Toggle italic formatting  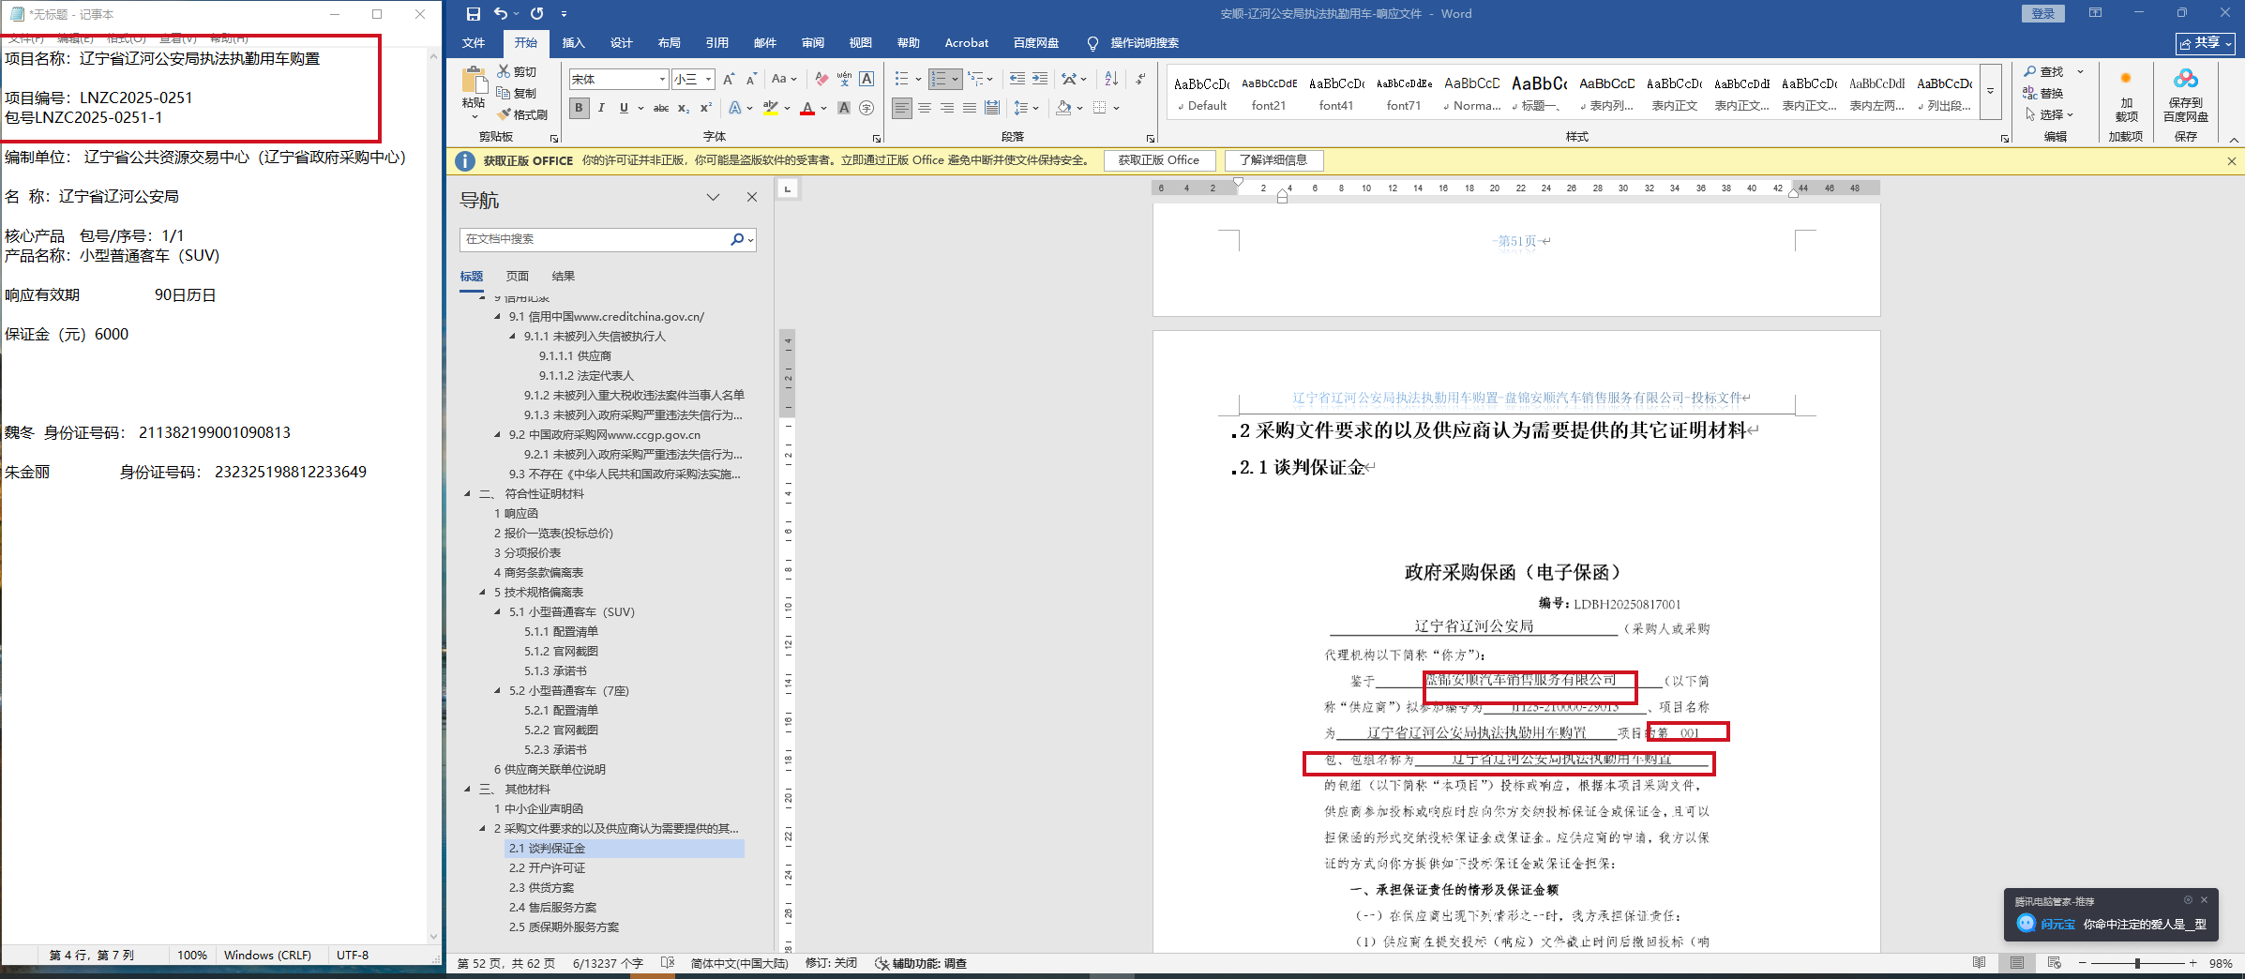[x=601, y=108]
